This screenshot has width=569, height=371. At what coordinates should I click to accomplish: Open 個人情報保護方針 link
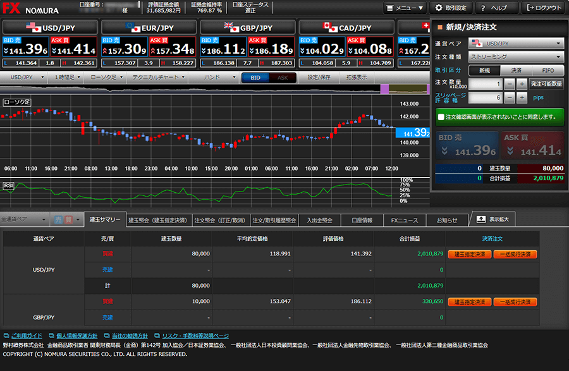(x=77, y=336)
